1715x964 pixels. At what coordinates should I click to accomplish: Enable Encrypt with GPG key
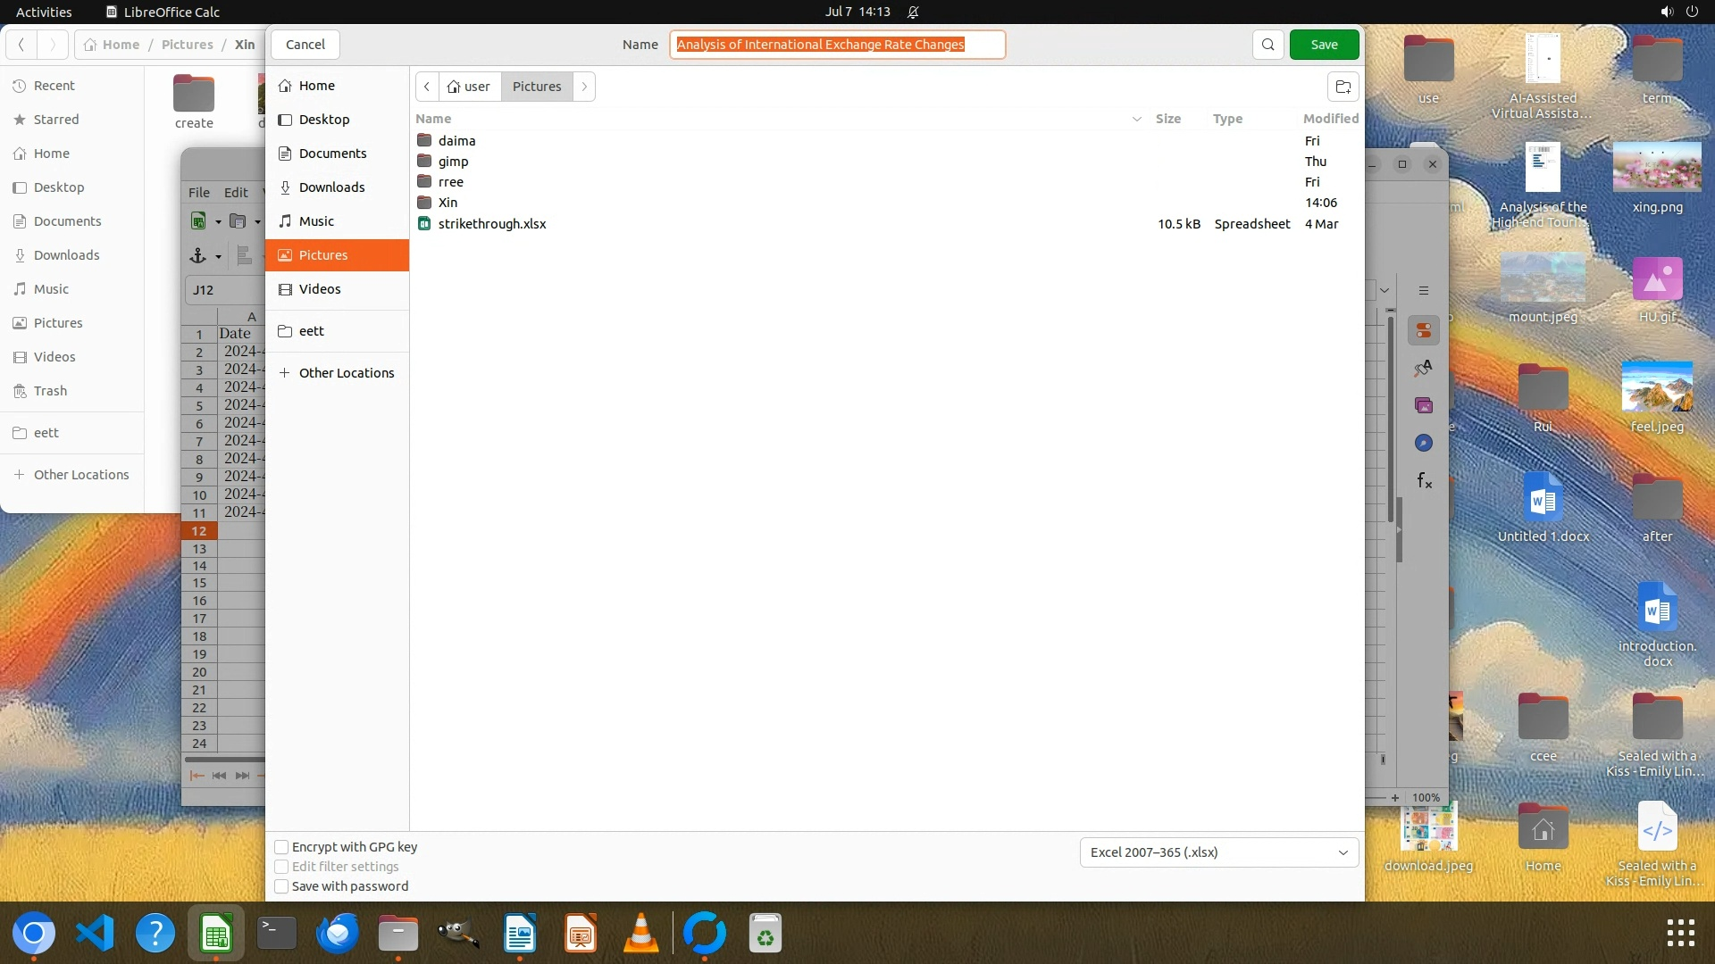[x=281, y=847]
